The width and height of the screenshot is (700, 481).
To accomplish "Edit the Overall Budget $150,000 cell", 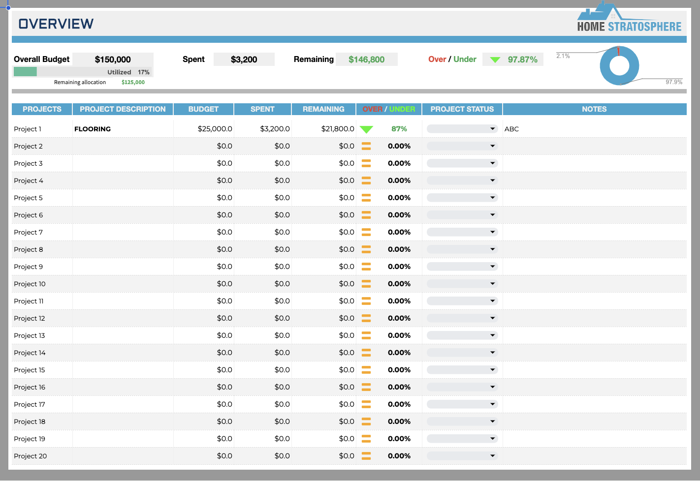I will click(113, 60).
